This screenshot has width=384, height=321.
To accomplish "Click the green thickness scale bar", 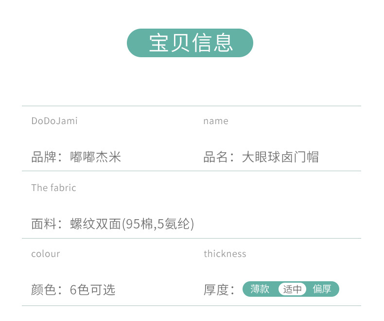I will (291, 289).
